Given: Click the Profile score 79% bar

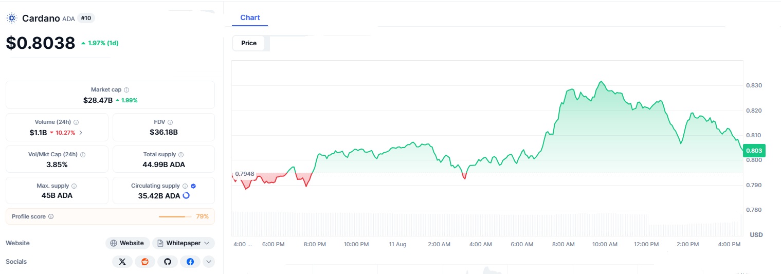Looking at the screenshot, I should [x=175, y=216].
